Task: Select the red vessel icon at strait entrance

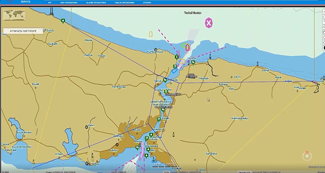Action: click(x=187, y=47)
